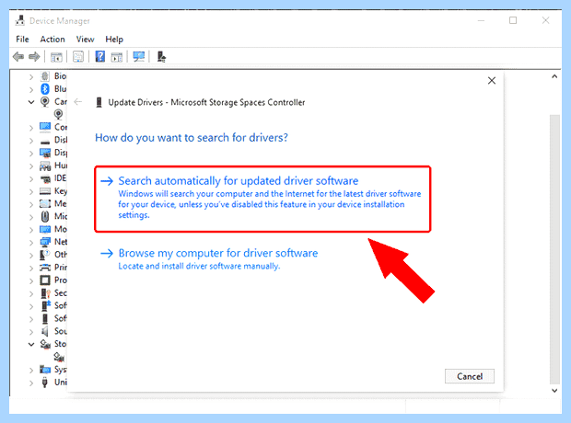Click the dialog back arrow
The image size is (571, 423).
click(x=78, y=102)
